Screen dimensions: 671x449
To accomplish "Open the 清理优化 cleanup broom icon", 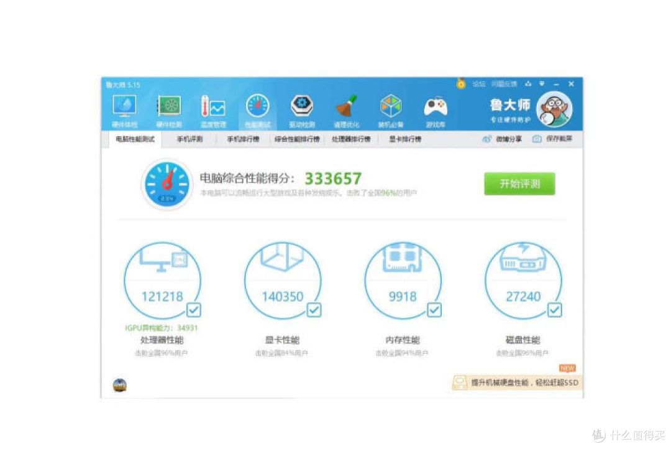I will [x=346, y=106].
